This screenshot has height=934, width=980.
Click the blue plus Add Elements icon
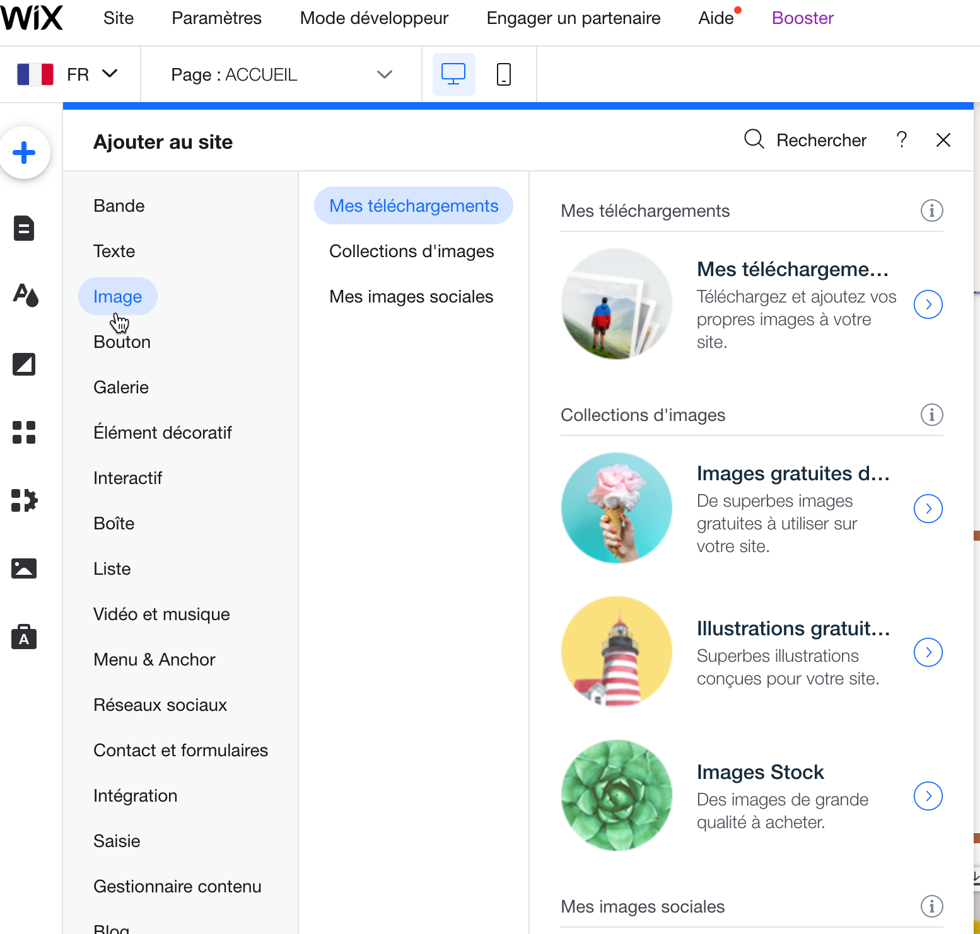pos(25,153)
